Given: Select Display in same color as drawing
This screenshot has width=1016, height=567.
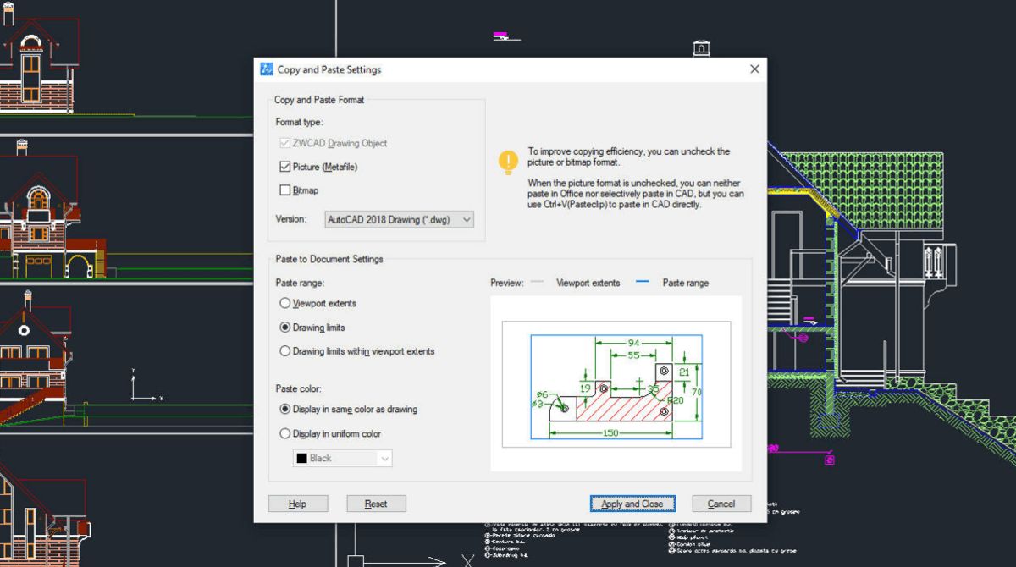Looking at the screenshot, I should point(284,409).
